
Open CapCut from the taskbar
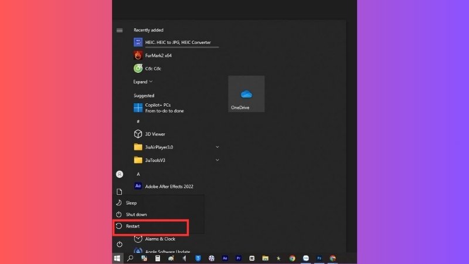[252, 258]
